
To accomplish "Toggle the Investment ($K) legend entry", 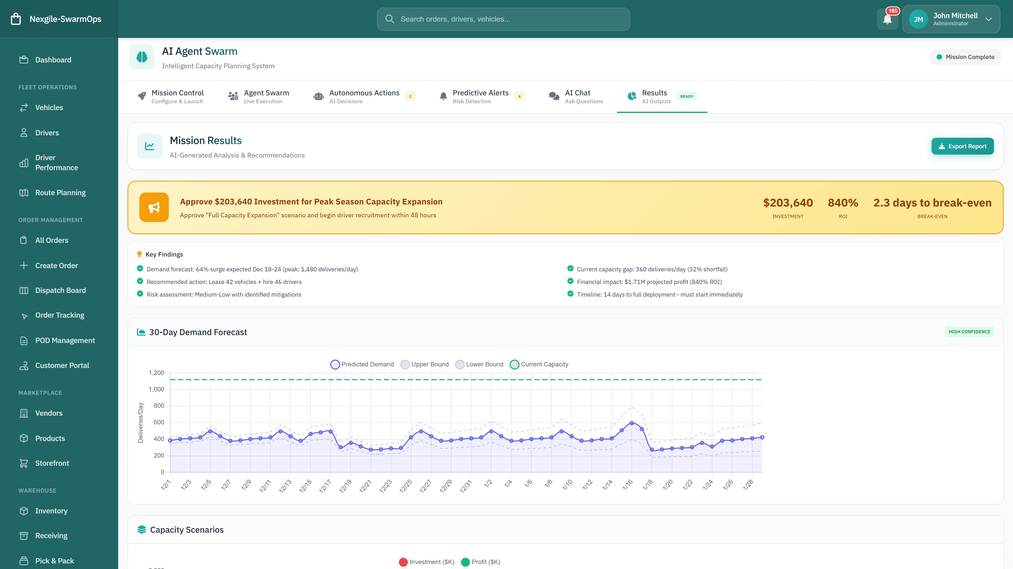I will click(x=426, y=562).
